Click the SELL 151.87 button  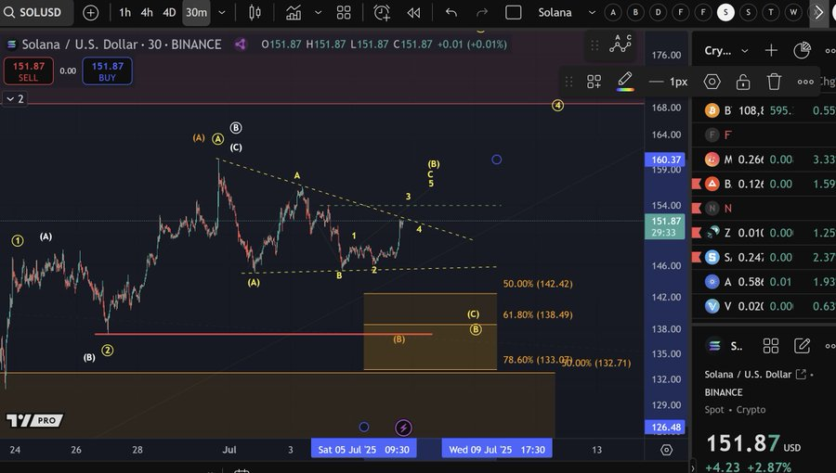click(28, 71)
